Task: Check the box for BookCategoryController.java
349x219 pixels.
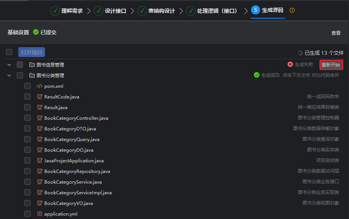Action: point(27,118)
